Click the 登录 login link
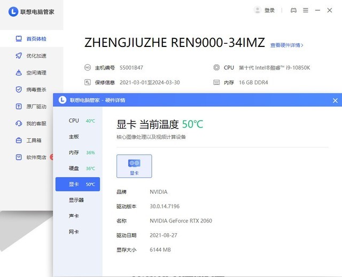Image resolution: width=342 pixels, height=277 pixels. click(x=269, y=10)
